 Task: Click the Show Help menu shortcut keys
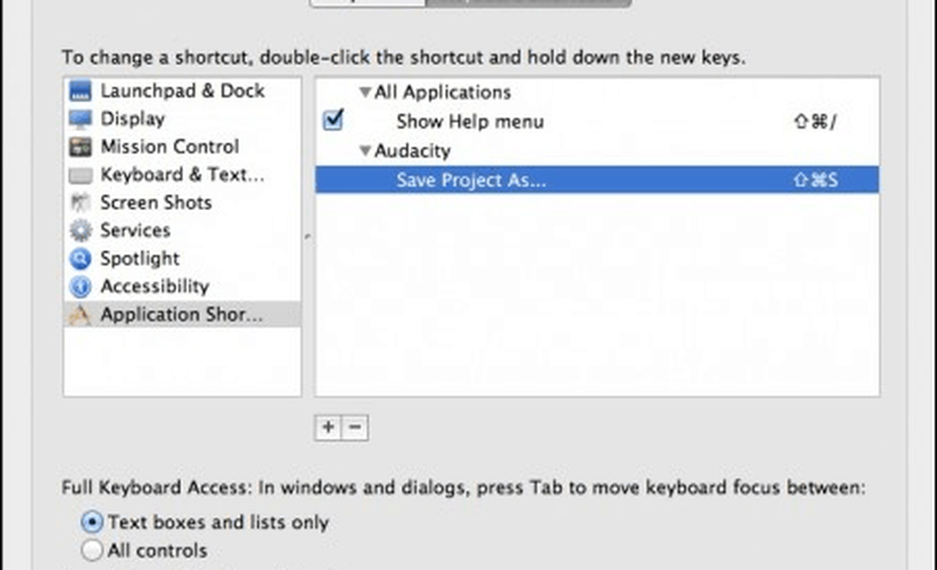point(813,122)
